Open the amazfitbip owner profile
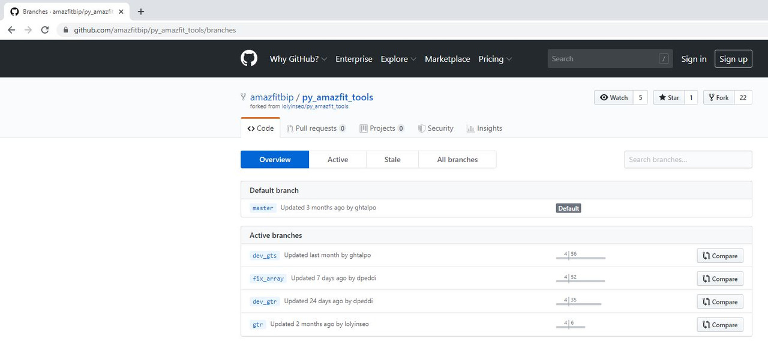This screenshot has width=768, height=344. (272, 97)
